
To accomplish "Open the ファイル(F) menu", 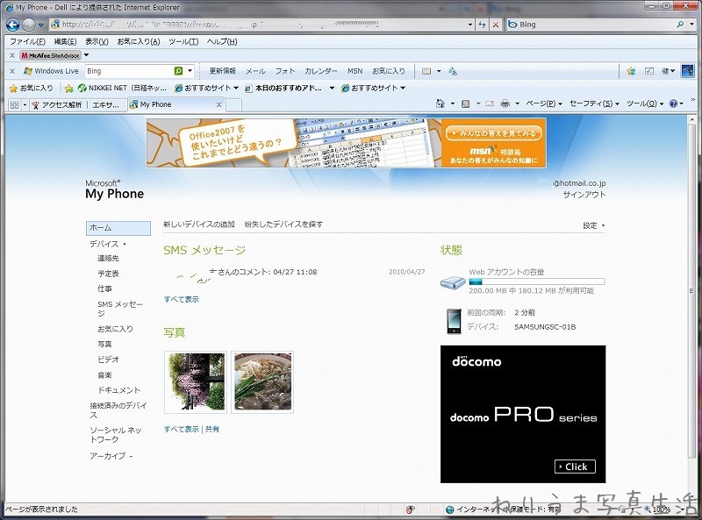I will 27,41.
